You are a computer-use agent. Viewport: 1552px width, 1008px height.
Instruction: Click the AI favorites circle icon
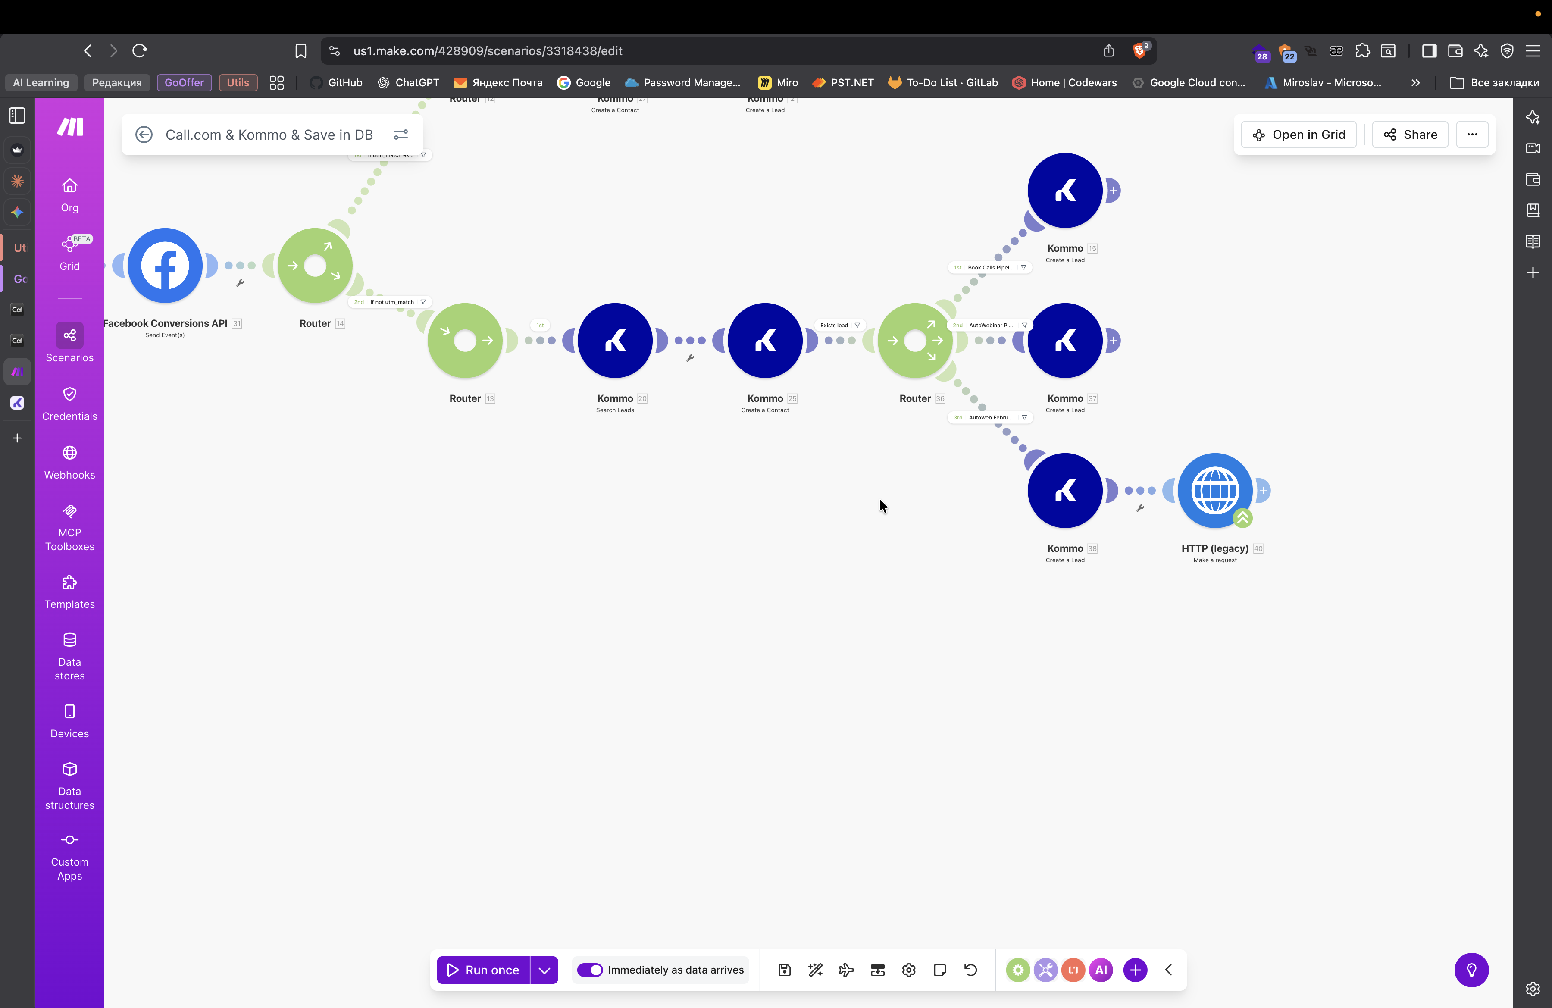coord(1101,970)
